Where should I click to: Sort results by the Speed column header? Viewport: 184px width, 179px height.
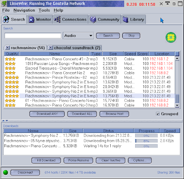coord(130,54)
